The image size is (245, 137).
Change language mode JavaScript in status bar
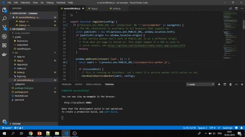227,128
